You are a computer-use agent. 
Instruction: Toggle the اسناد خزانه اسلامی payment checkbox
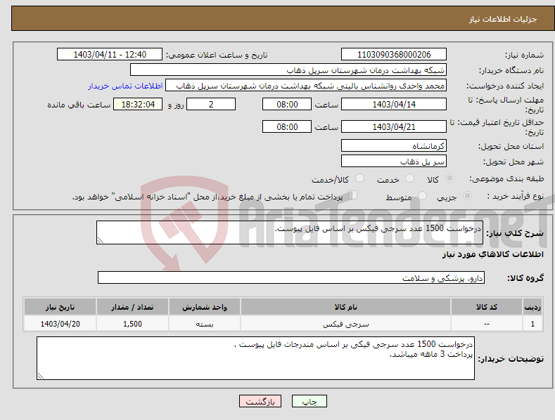click(352, 195)
